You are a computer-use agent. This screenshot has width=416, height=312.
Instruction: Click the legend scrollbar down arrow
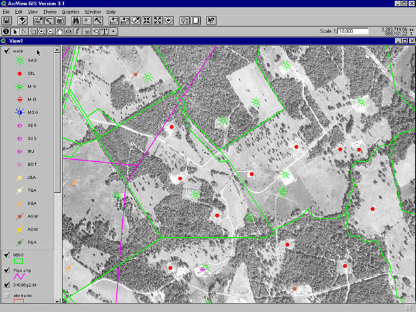(x=58, y=300)
